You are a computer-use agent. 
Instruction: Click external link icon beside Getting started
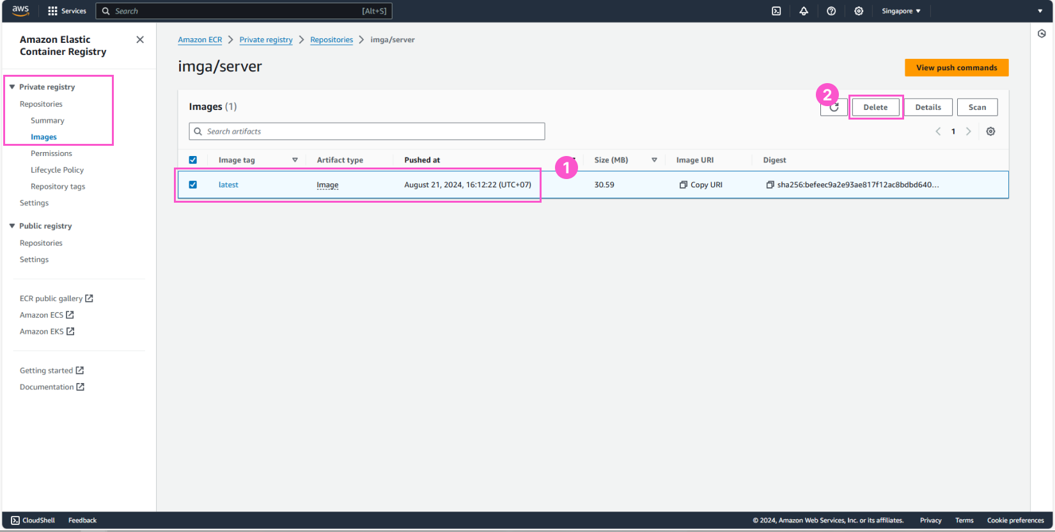click(80, 370)
